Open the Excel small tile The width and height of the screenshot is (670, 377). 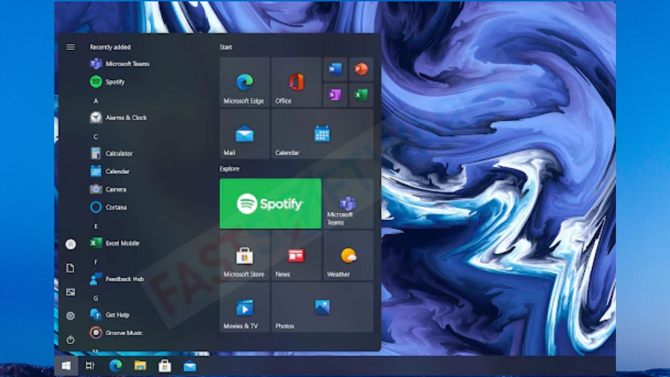pos(361,95)
